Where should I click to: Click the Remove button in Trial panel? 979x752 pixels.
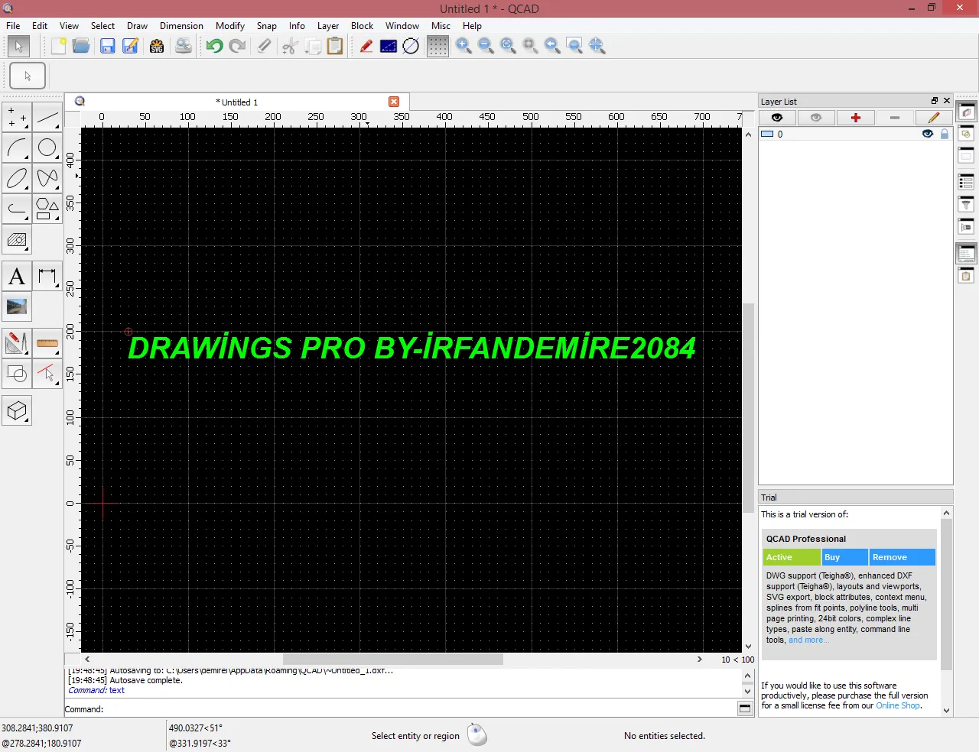click(x=903, y=557)
